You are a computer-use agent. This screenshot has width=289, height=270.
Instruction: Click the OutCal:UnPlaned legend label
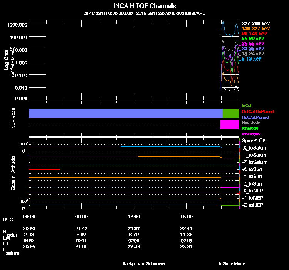tap(255, 111)
